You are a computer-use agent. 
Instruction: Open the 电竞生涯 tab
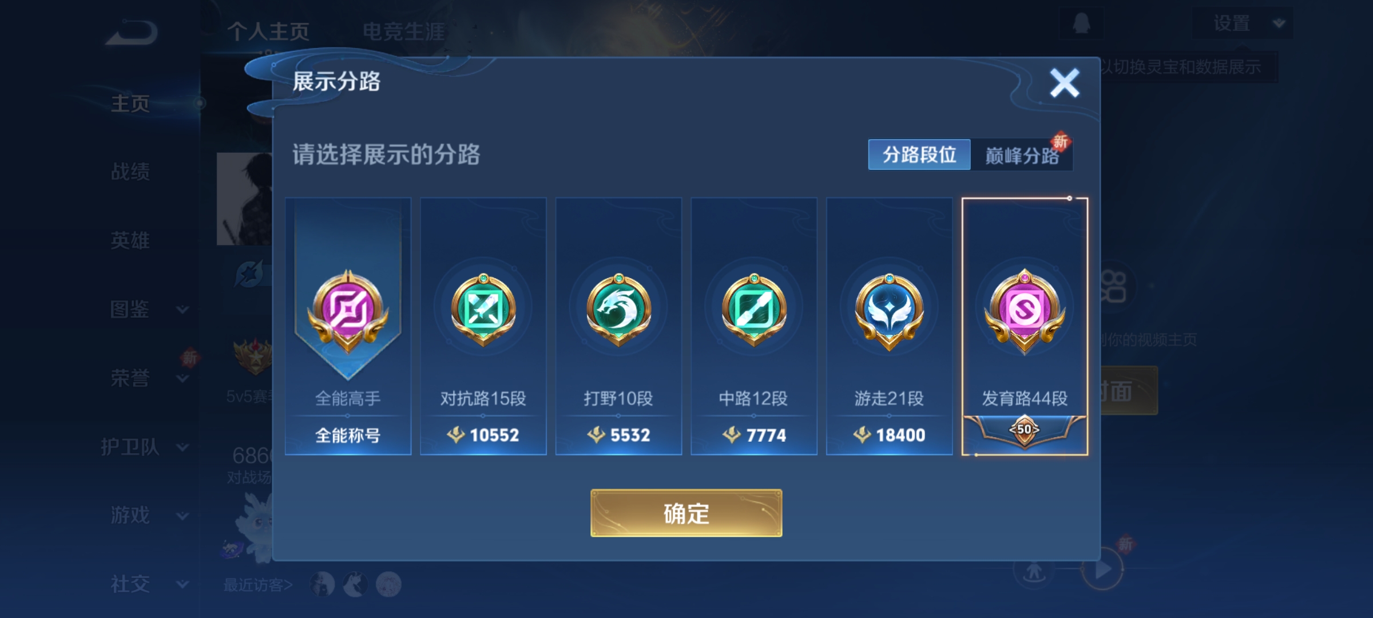point(404,31)
